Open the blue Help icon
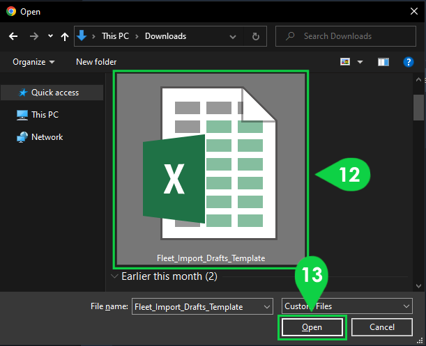426x346 pixels. click(x=409, y=62)
